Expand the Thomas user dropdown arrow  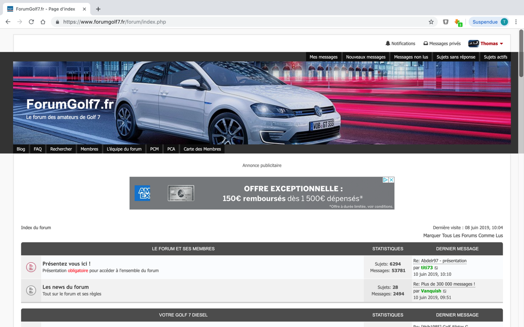pos(501,44)
